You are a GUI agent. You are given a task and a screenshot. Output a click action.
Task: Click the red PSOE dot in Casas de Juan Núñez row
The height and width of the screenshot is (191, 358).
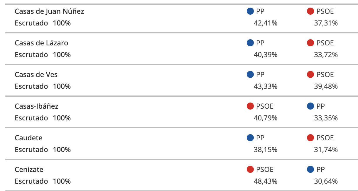click(310, 11)
